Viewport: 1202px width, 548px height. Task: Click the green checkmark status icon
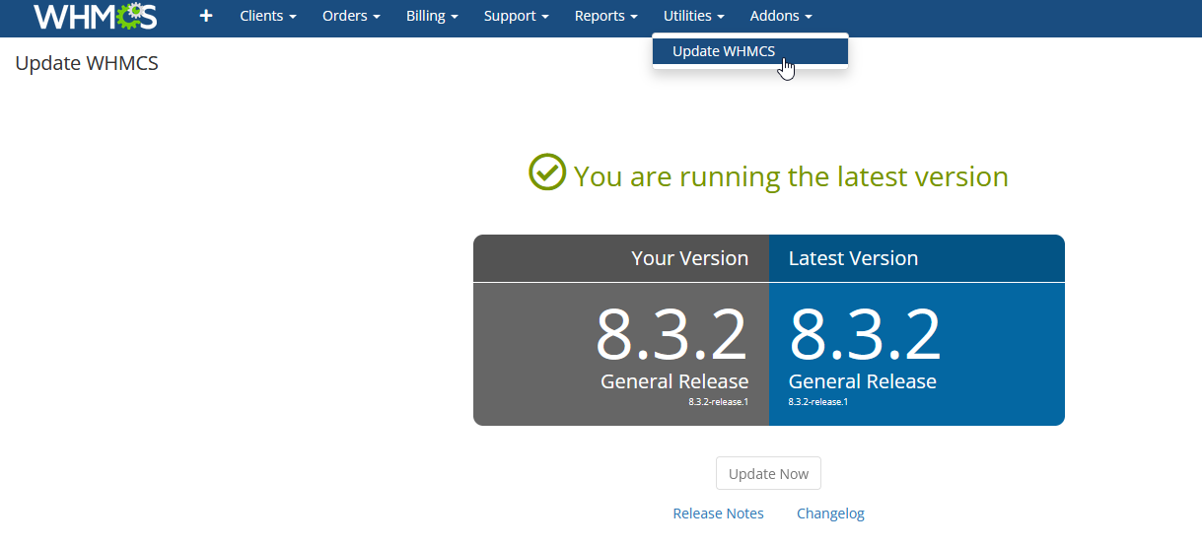pyautogui.click(x=547, y=172)
